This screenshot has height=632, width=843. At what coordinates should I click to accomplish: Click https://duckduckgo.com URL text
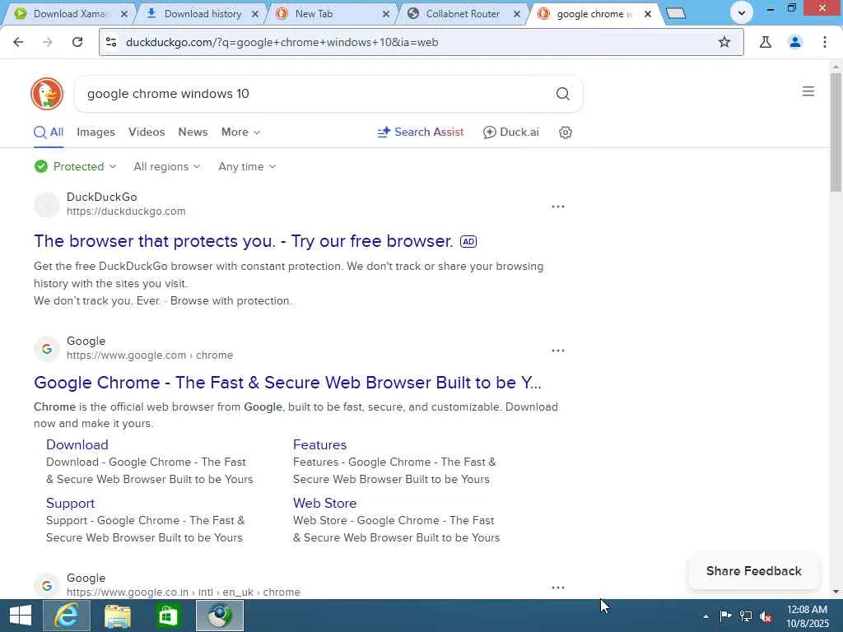point(126,211)
